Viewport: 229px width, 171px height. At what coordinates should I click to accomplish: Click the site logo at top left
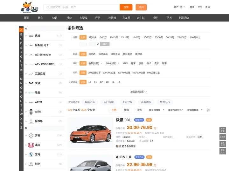click(30, 7)
